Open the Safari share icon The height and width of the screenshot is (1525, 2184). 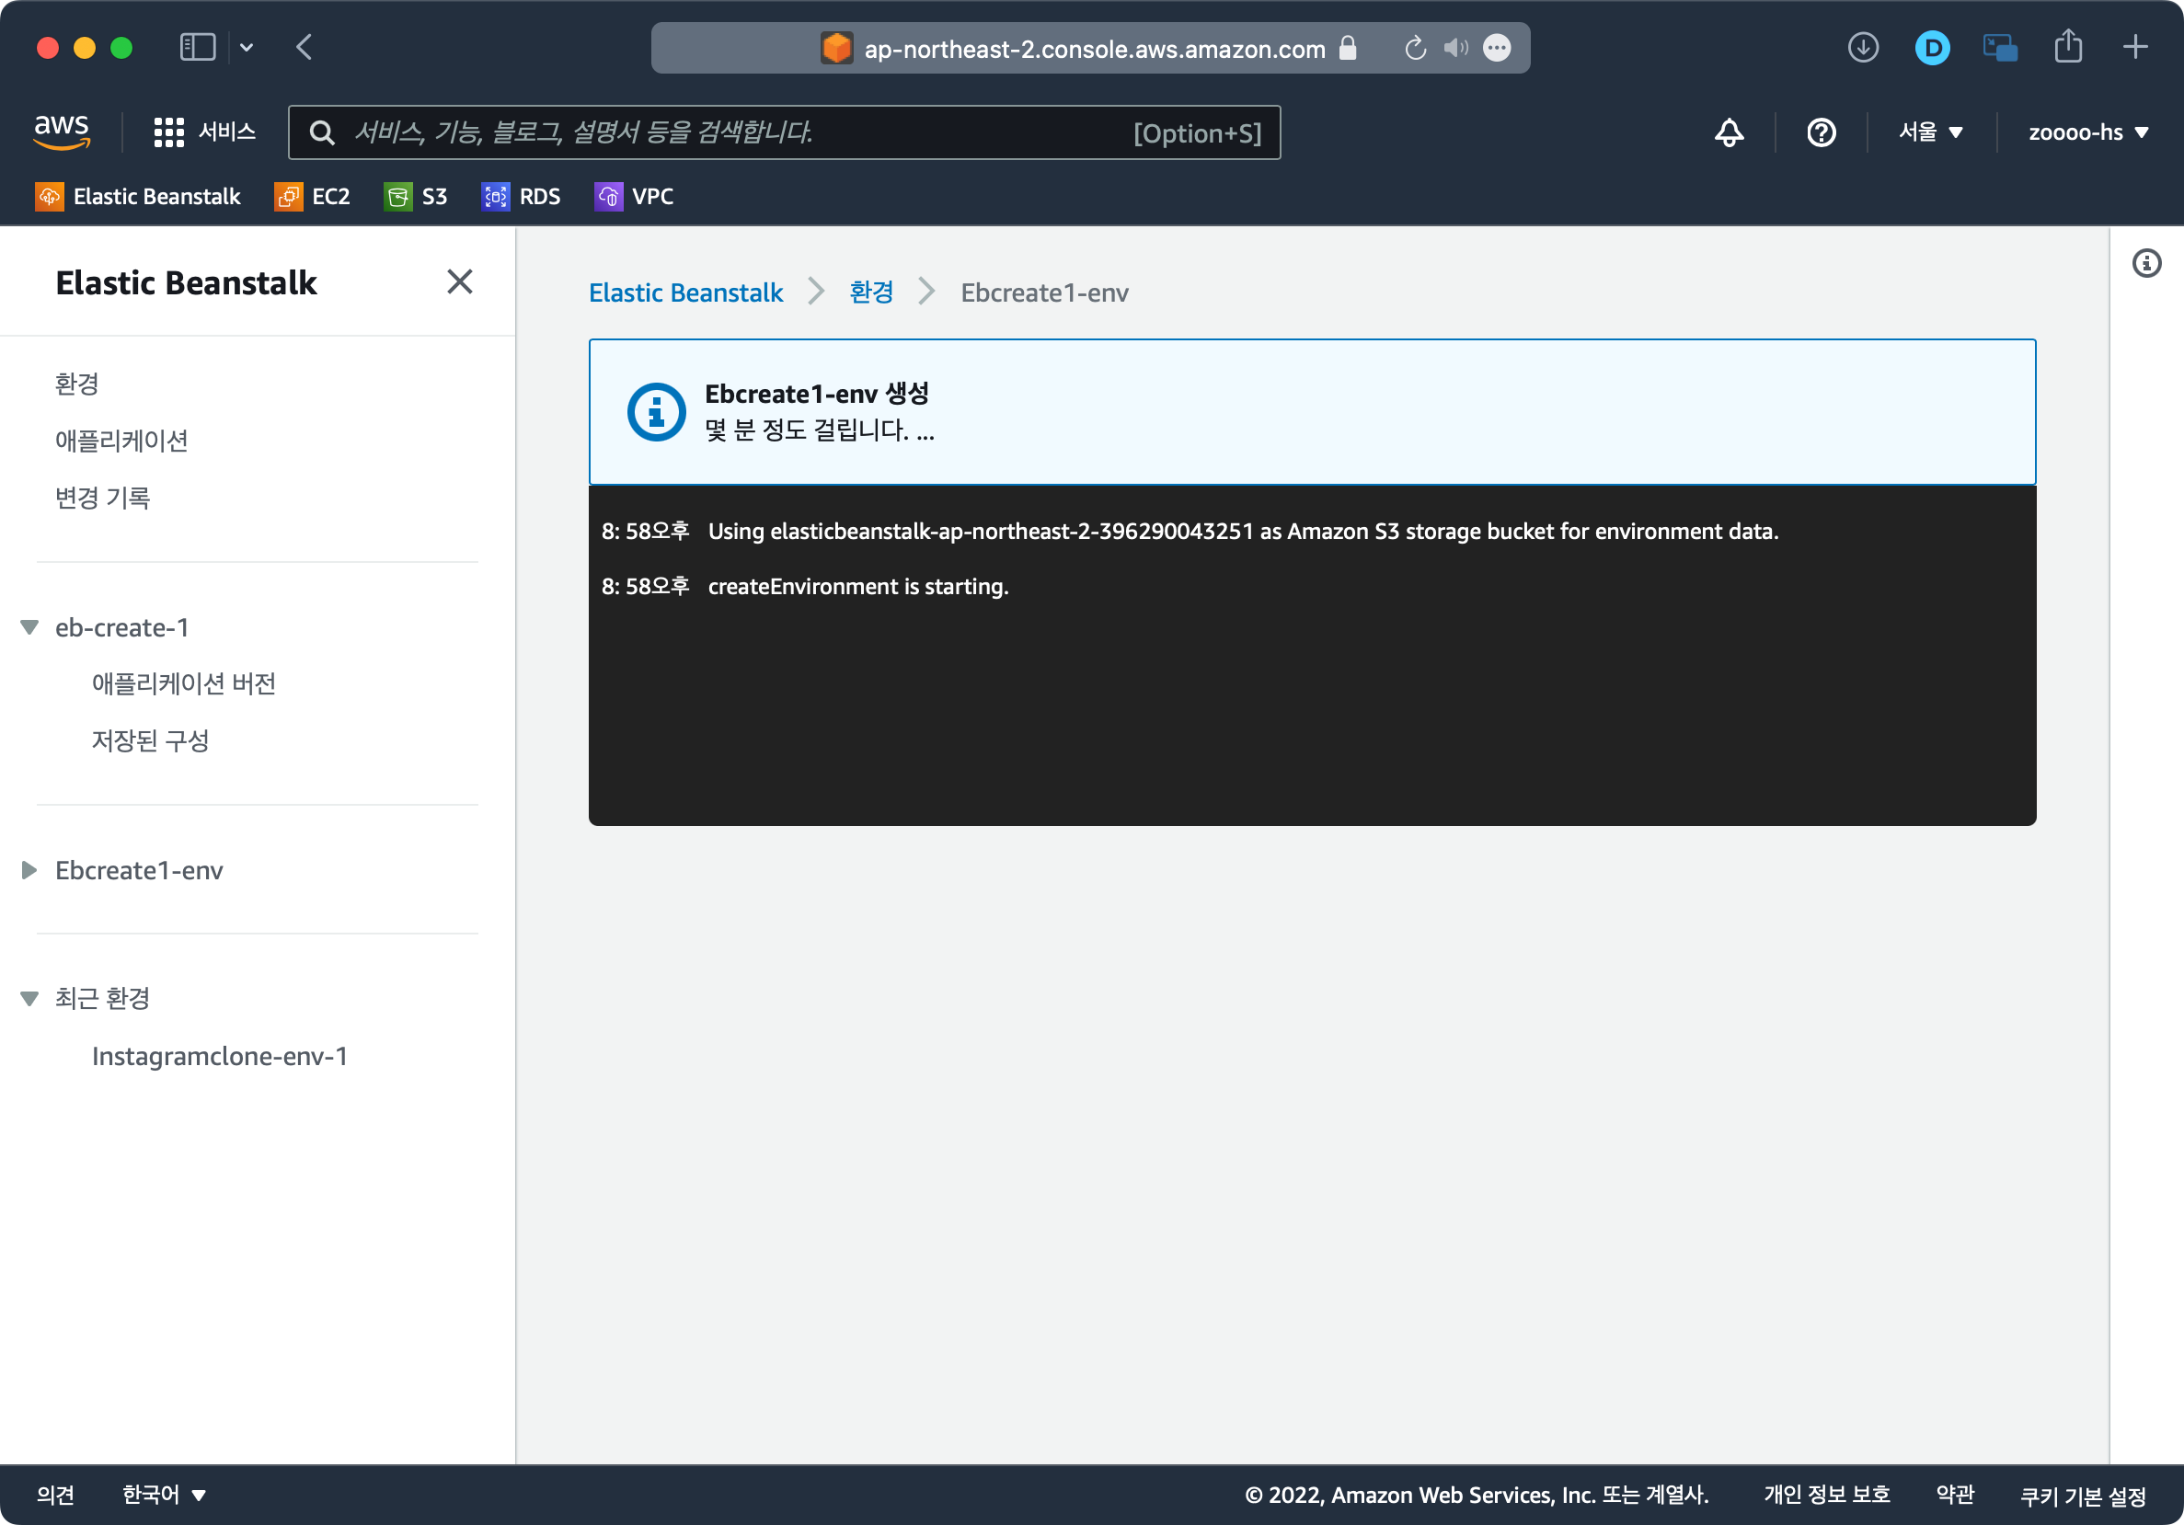(2068, 47)
